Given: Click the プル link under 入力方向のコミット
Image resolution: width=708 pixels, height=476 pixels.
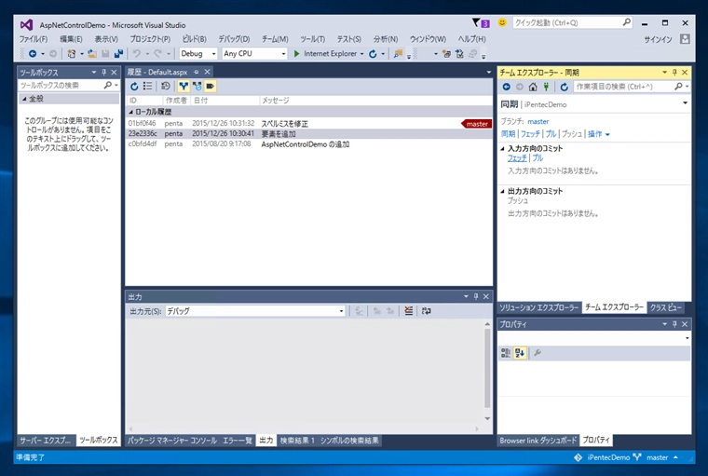Looking at the screenshot, I should click(x=538, y=158).
